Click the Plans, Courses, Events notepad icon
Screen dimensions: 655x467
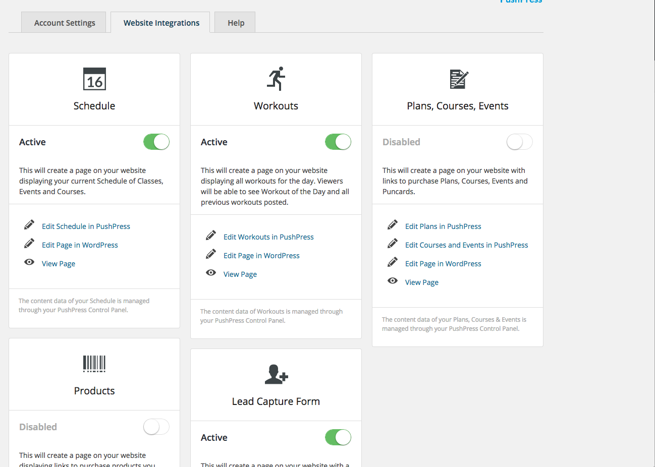tap(459, 79)
